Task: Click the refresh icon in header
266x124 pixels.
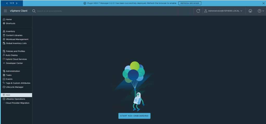Action: [x=198, y=11]
